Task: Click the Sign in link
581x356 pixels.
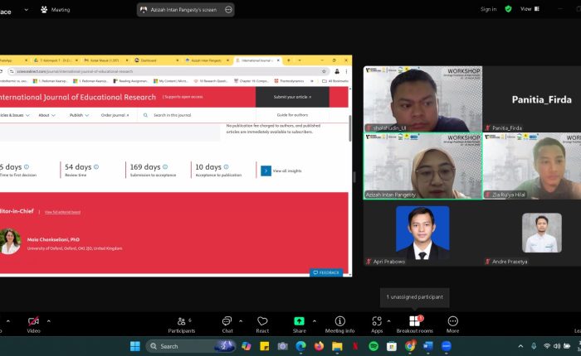Action: pos(488,9)
